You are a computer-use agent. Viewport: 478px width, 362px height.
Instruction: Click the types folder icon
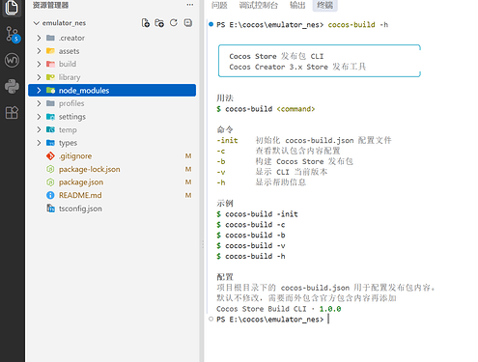tap(50, 143)
